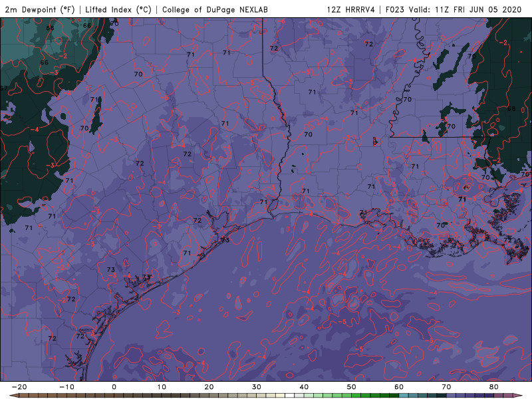Click the "-1" lifted index contour label
Viewport: 532px width, 399px height.
(52, 358)
